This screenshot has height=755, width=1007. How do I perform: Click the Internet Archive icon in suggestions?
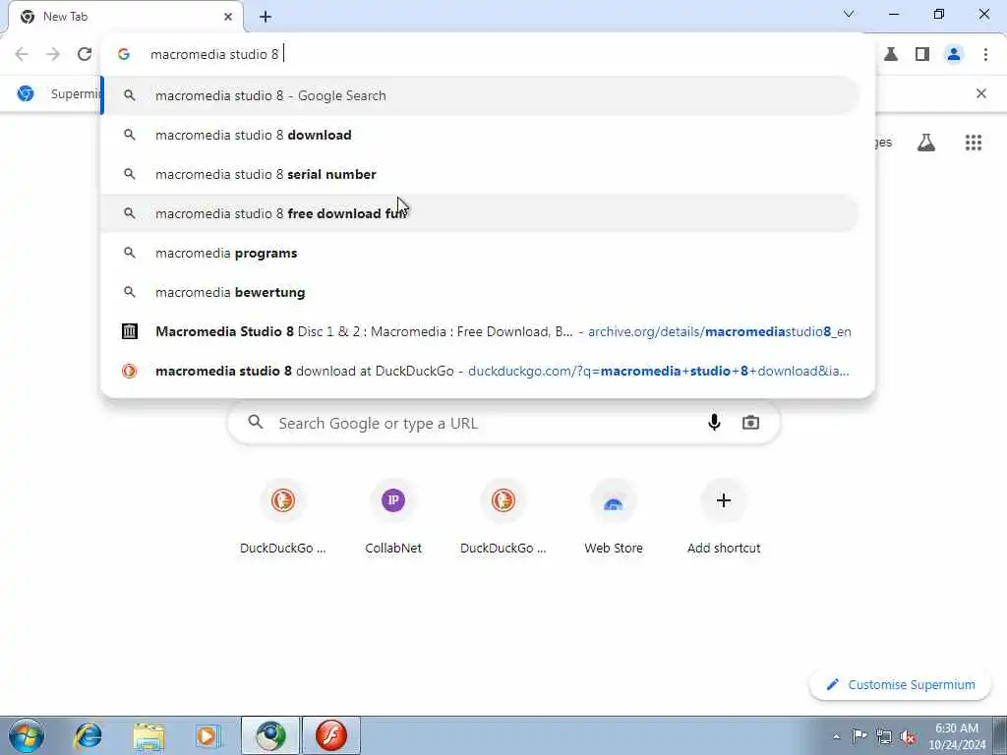pos(130,331)
